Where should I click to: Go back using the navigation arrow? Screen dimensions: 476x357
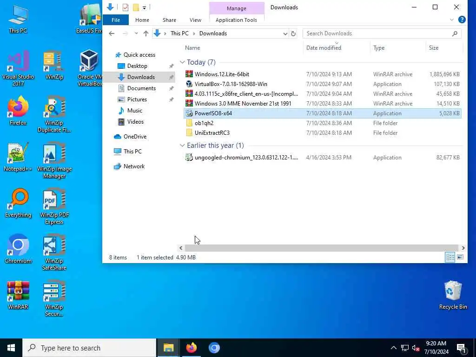(112, 33)
